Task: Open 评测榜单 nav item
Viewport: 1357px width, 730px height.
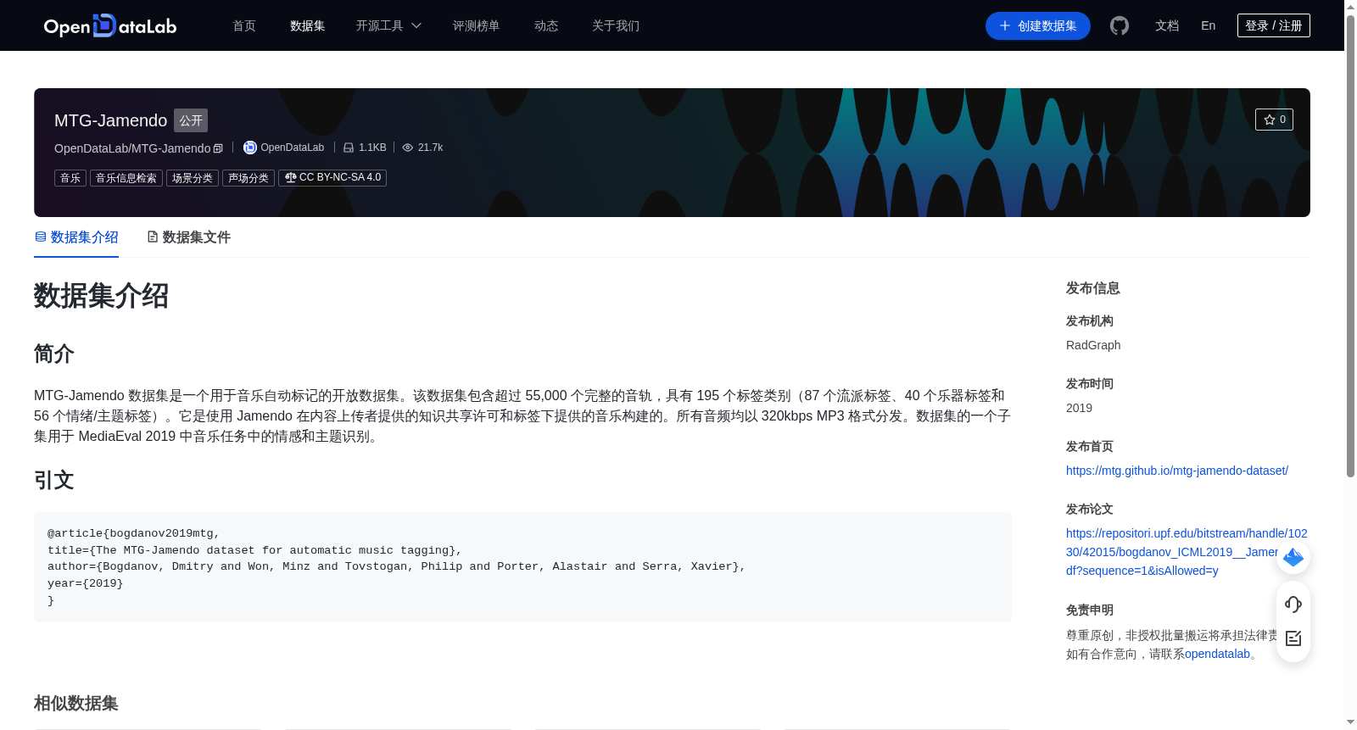Action: point(477,26)
